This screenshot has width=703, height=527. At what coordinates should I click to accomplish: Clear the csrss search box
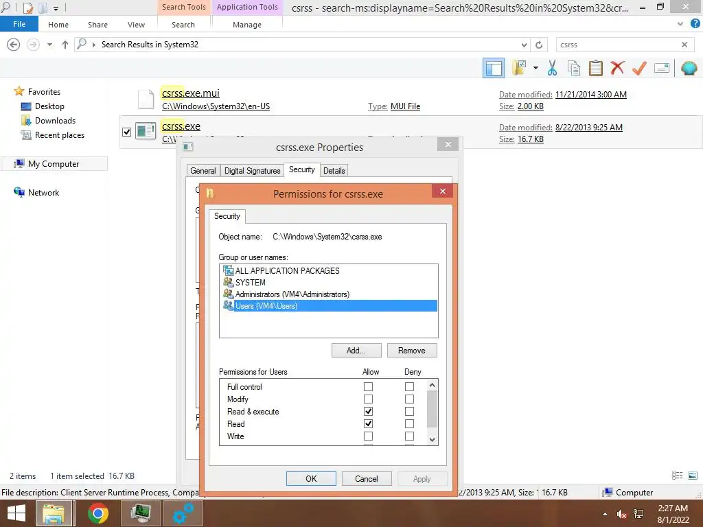click(x=684, y=45)
